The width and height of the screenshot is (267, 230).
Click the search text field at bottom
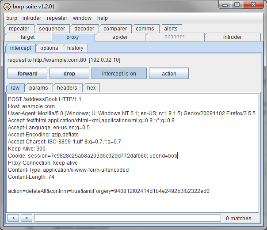[x=127, y=218]
